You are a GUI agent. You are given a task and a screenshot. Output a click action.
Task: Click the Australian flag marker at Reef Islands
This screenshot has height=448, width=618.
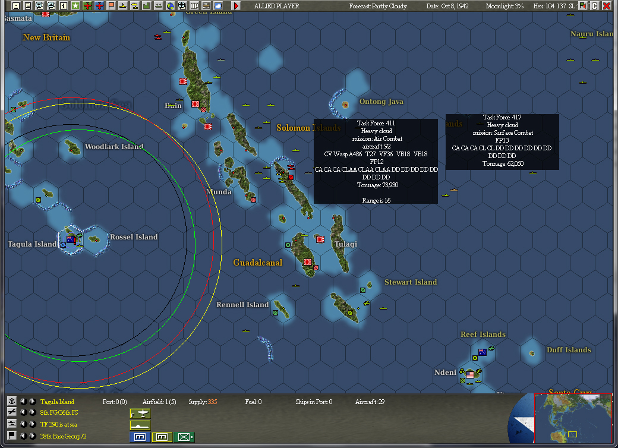[x=482, y=352]
